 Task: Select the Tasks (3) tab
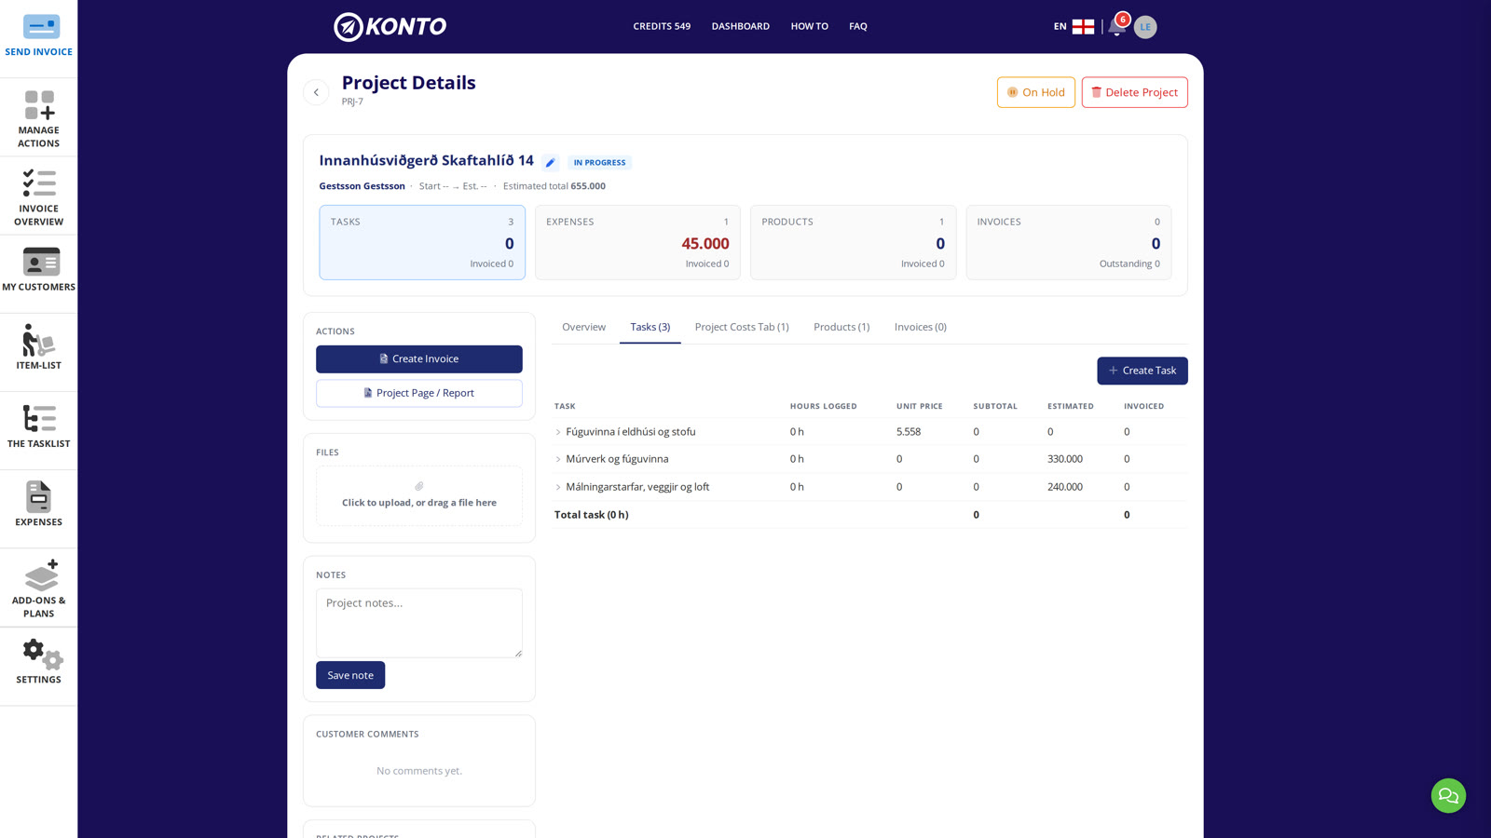click(650, 327)
